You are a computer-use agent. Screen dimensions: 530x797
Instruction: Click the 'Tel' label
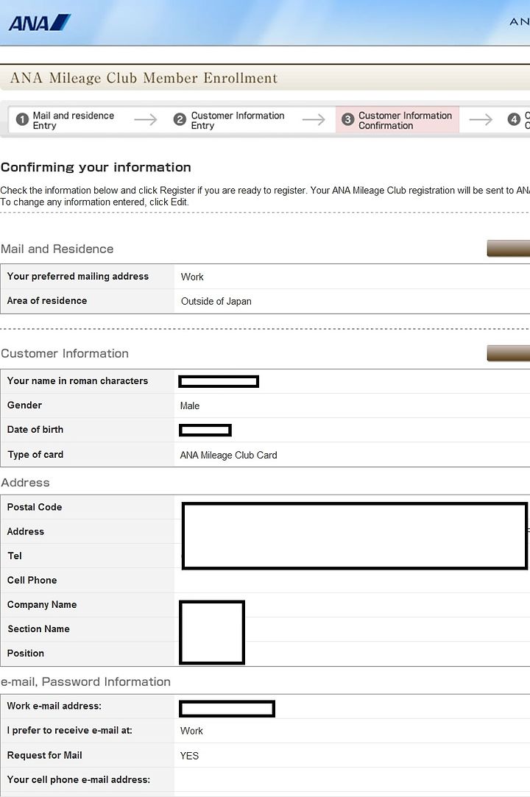click(14, 556)
